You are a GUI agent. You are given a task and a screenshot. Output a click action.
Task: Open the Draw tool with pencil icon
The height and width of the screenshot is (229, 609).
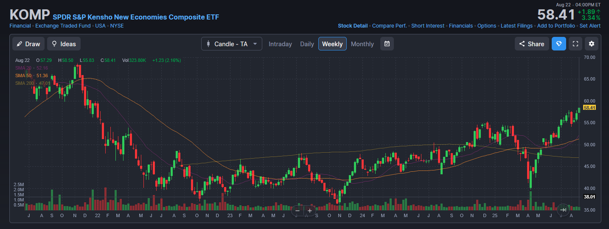coord(28,44)
